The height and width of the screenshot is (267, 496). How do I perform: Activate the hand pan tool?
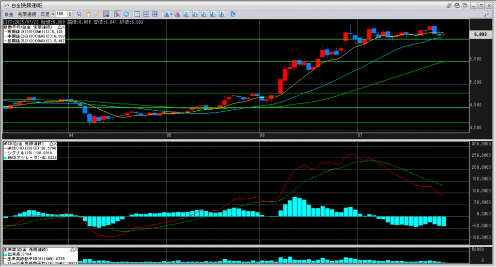click(89, 14)
